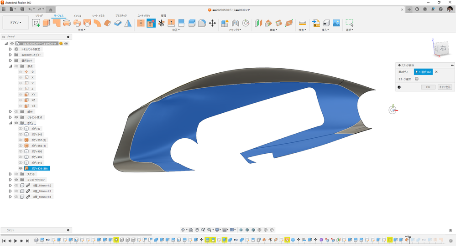This screenshot has width=456, height=246.
Task: Select the Measure tool under inspect
Action: [x=302, y=23]
